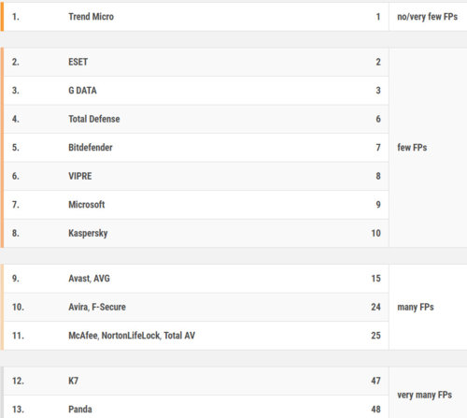Select the VIPRE entry
467x418 pixels.
(80, 176)
